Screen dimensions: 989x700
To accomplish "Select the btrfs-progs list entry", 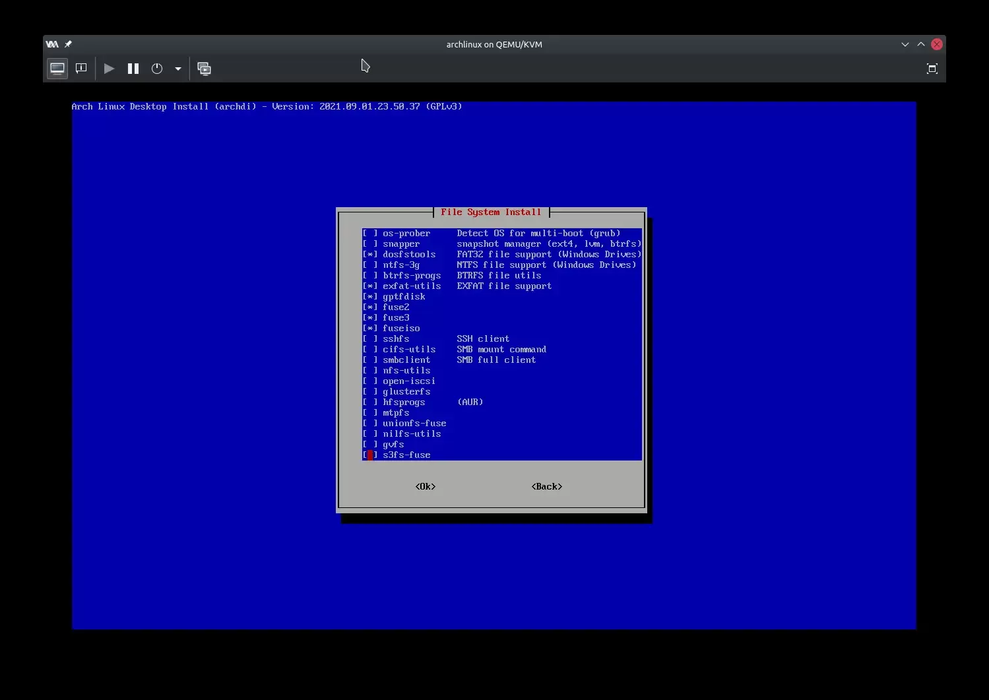I will 411,276.
